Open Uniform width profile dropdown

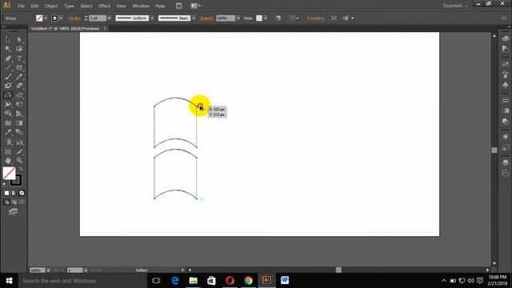tap(152, 18)
